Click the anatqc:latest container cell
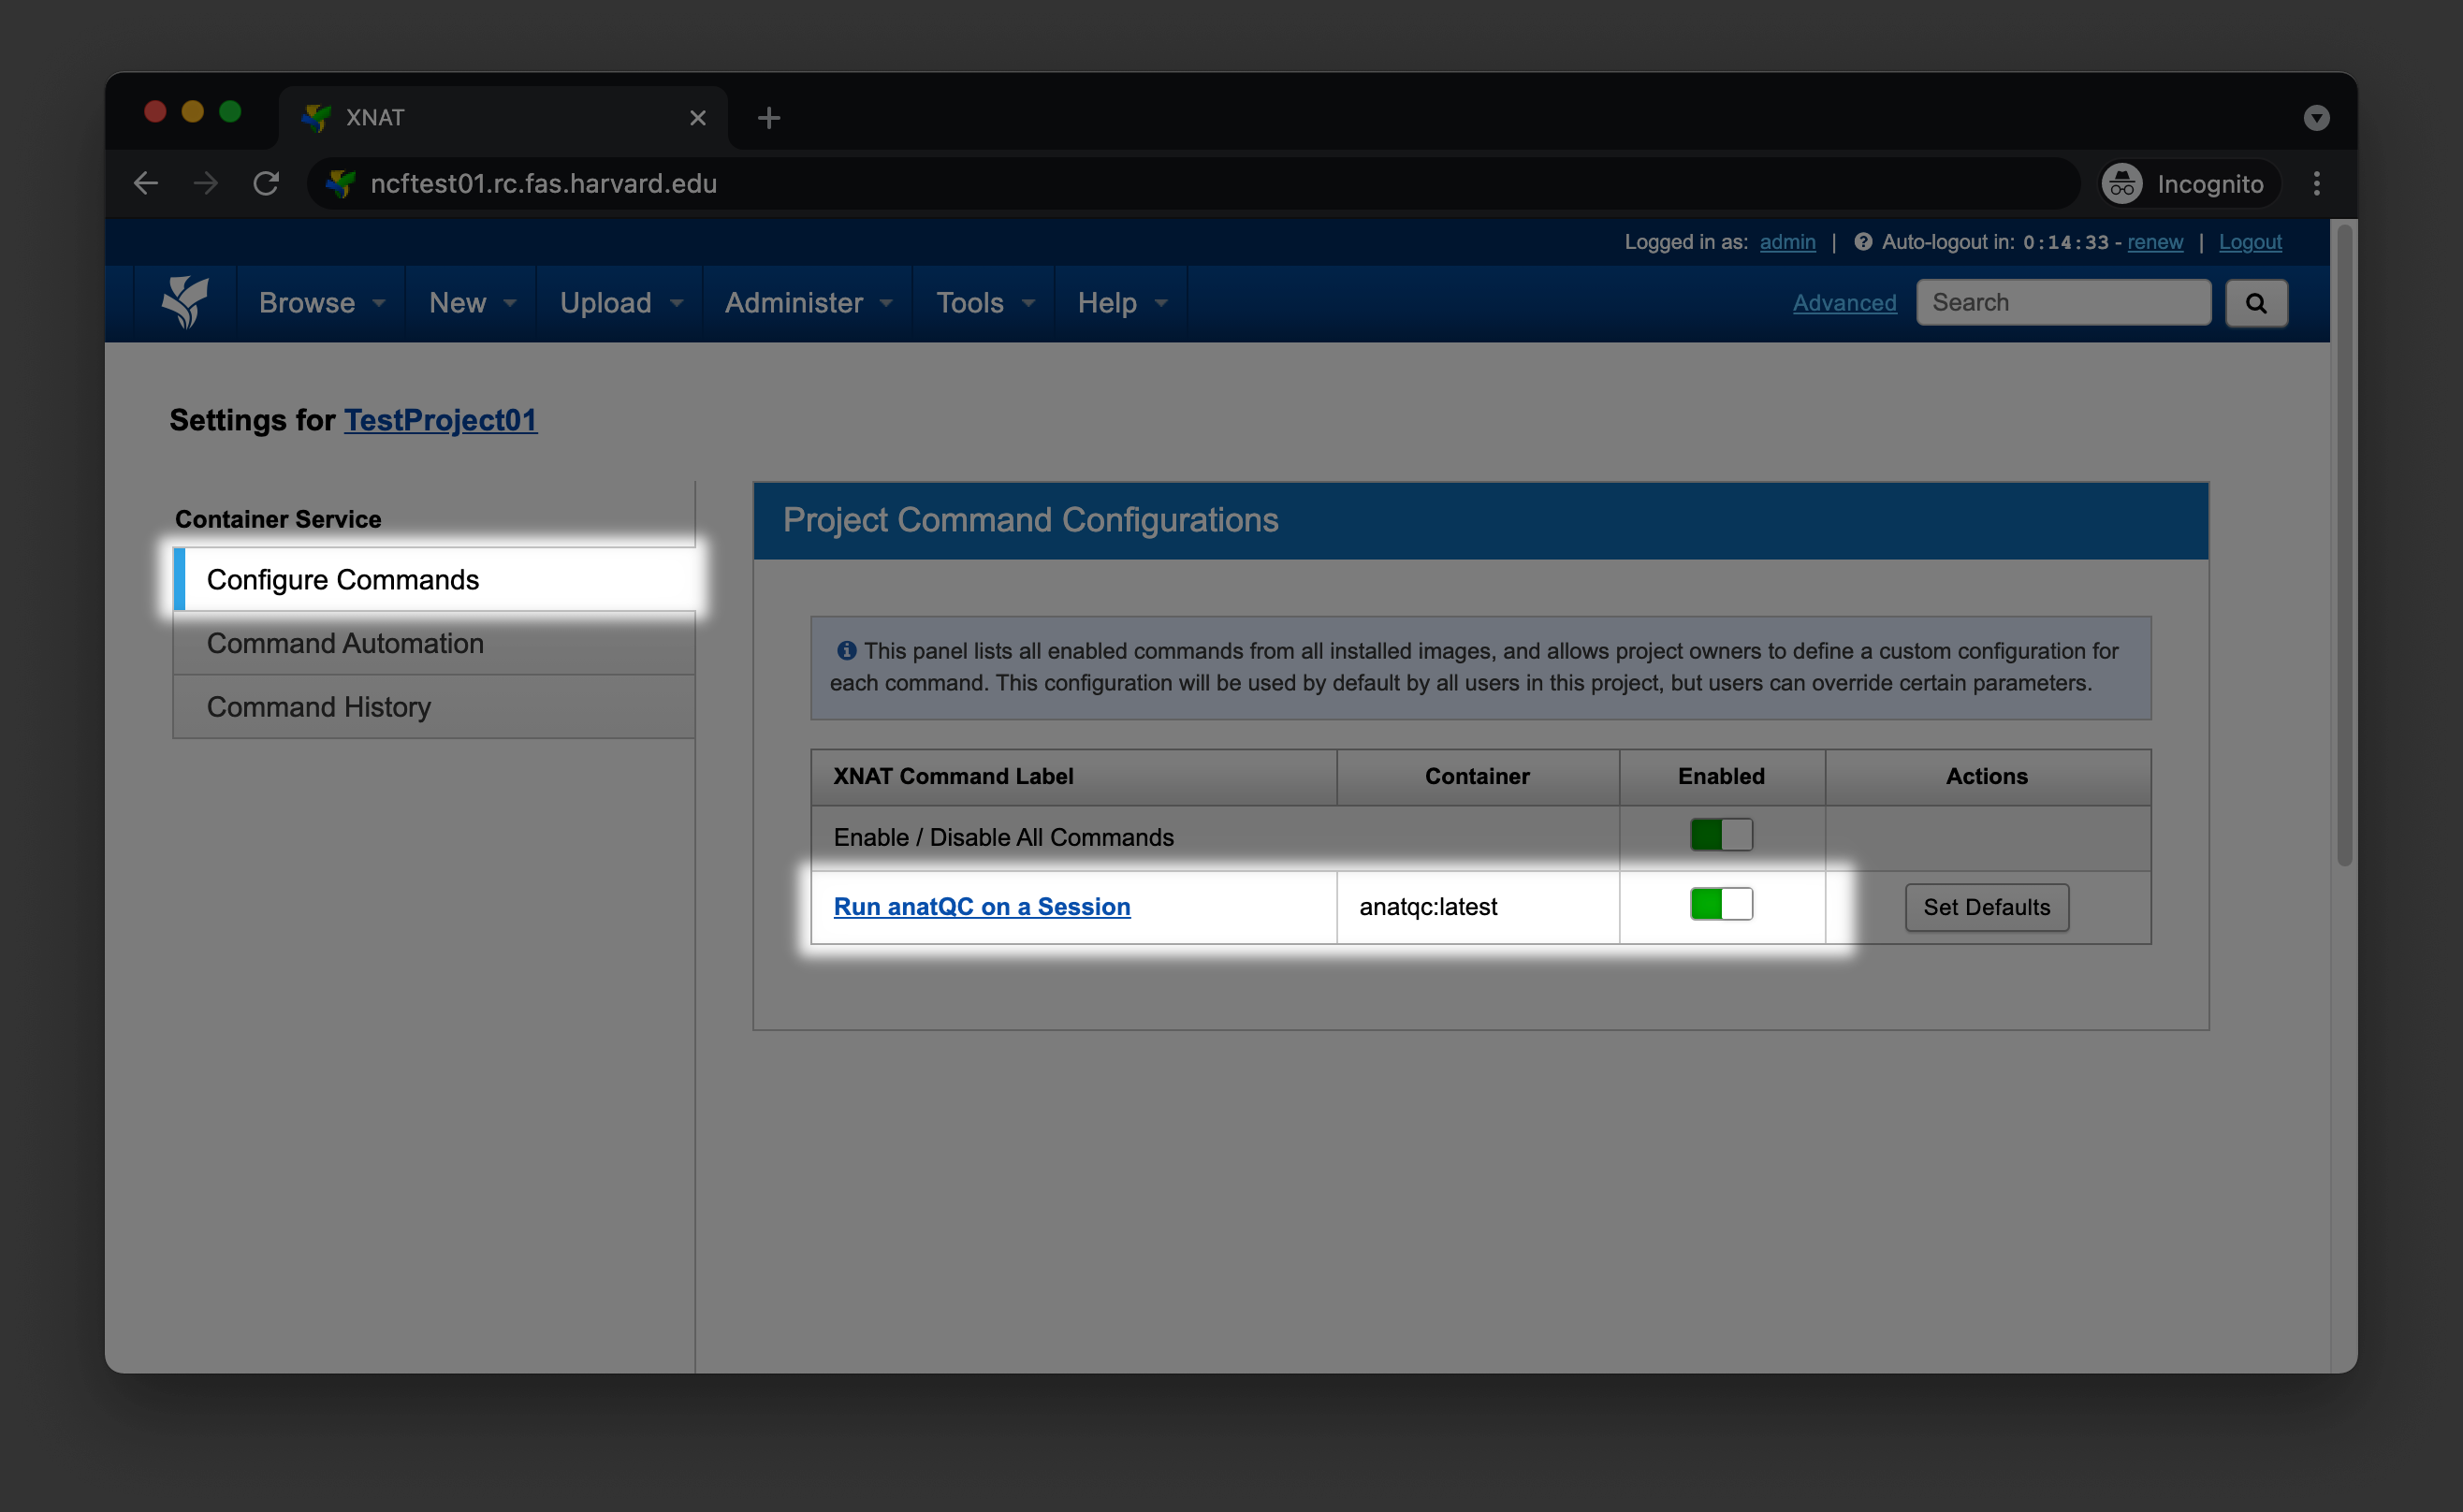 1478,907
